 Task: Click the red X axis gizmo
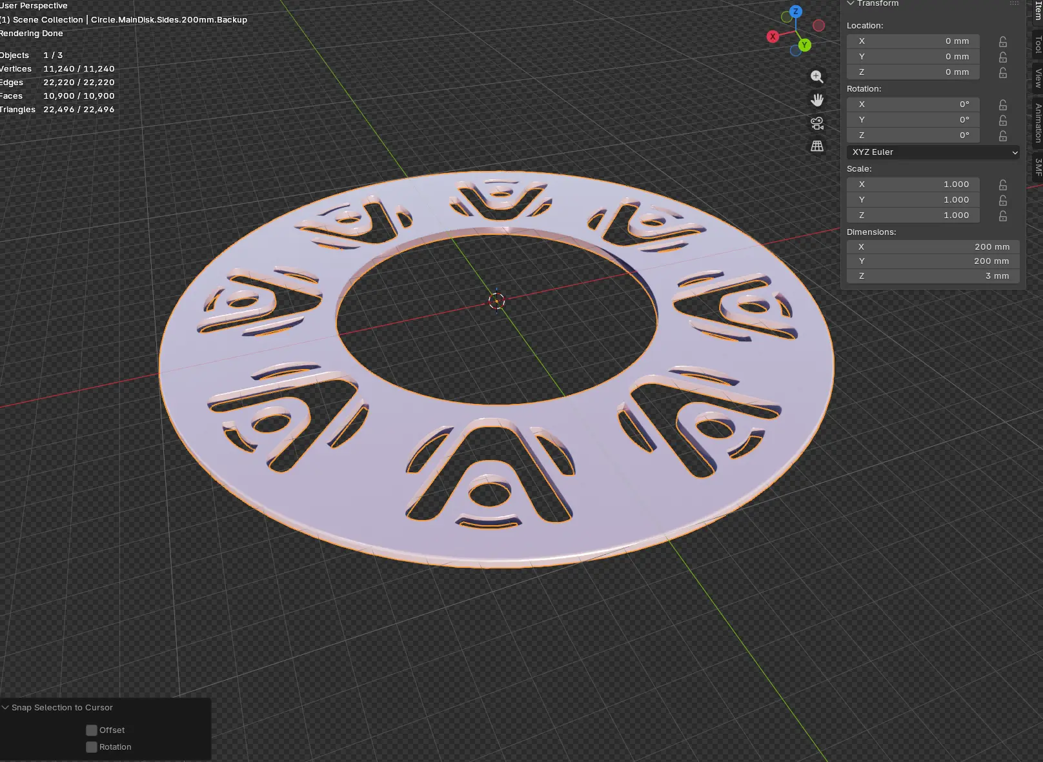tap(773, 37)
